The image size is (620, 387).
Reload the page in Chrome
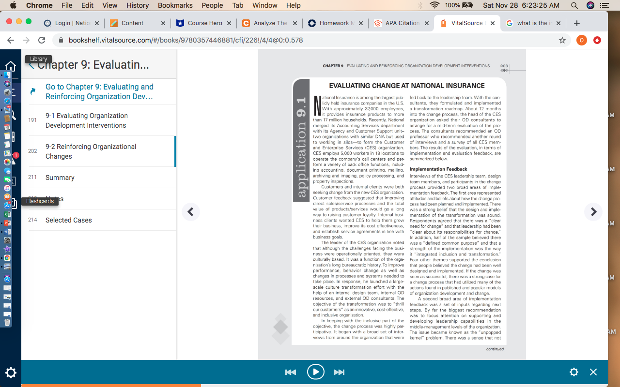[x=42, y=40]
